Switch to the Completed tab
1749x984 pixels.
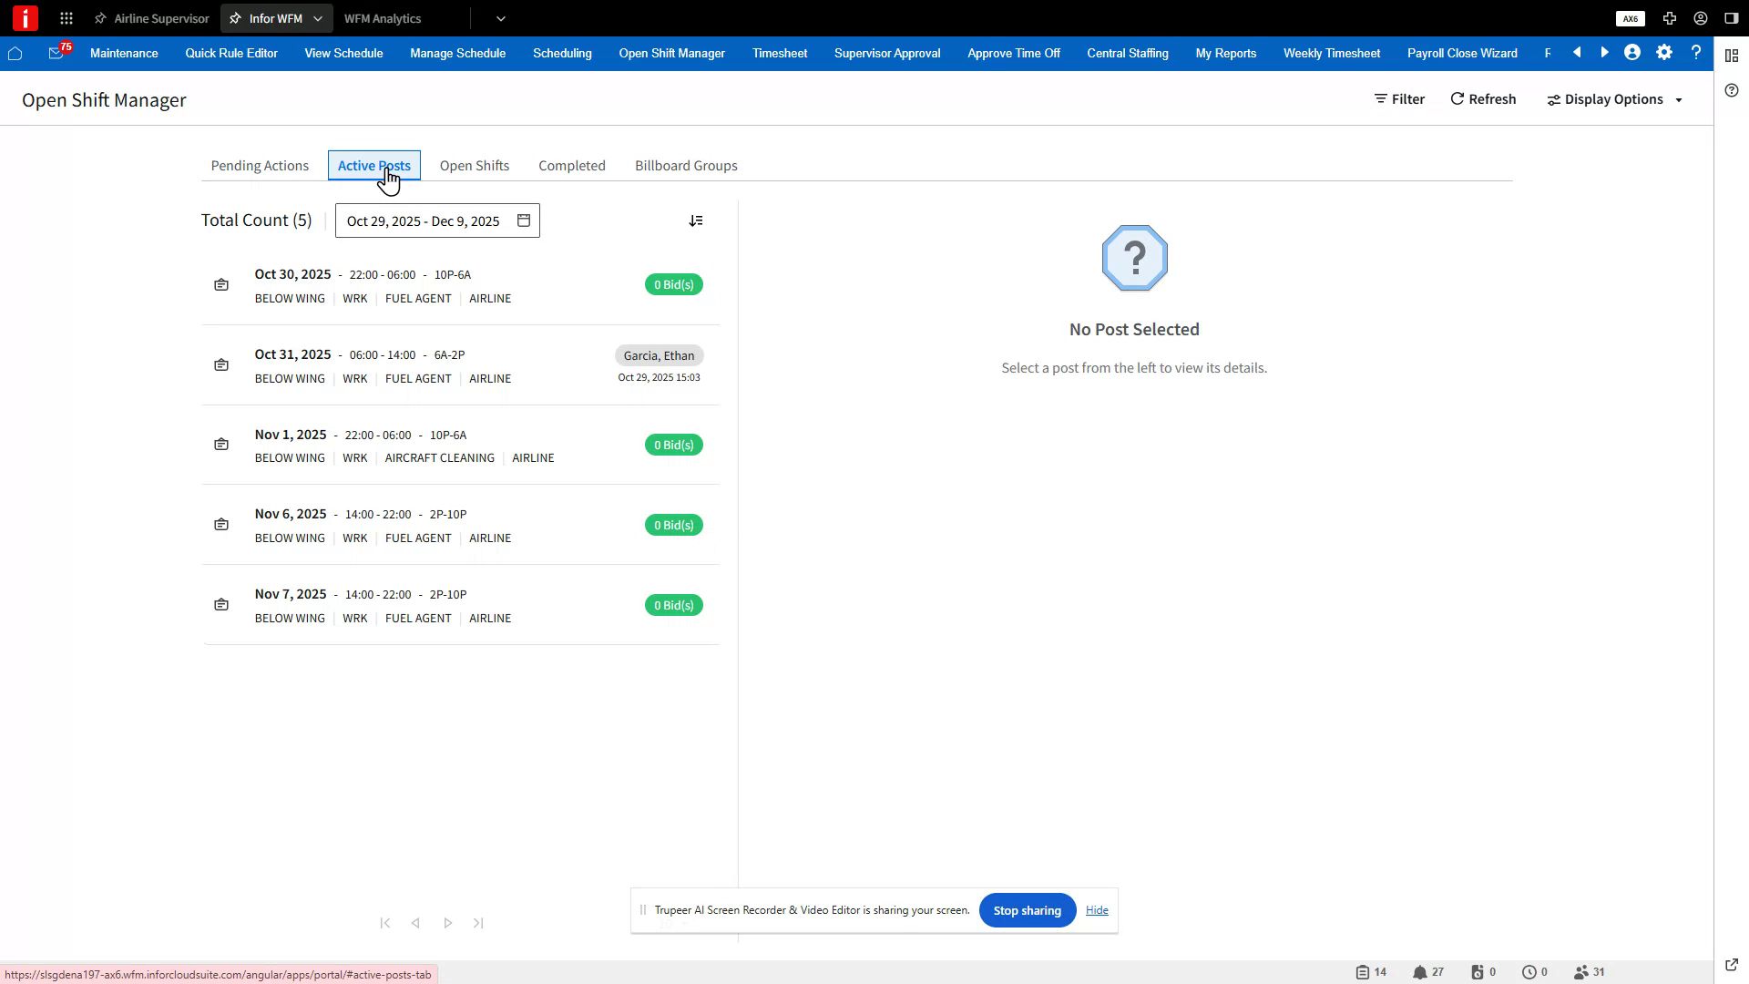click(x=571, y=165)
